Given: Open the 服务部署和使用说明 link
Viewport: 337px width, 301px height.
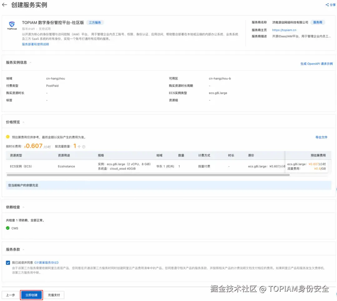Looking at the screenshot, I should point(35,44).
